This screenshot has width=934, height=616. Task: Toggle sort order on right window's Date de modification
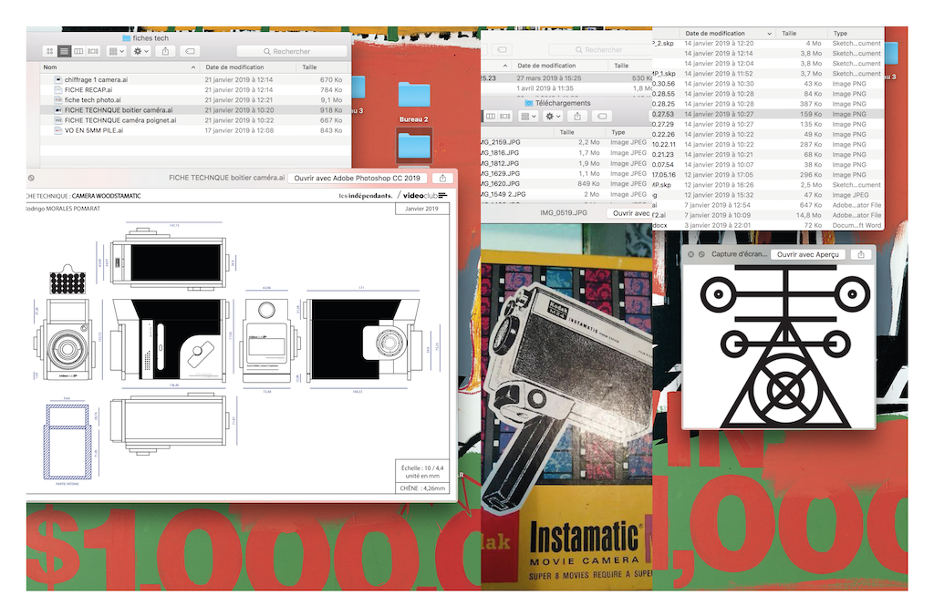(727, 34)
